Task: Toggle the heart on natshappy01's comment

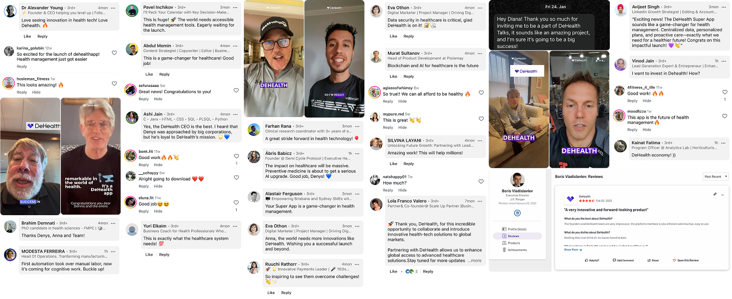Action: (481, 181)
